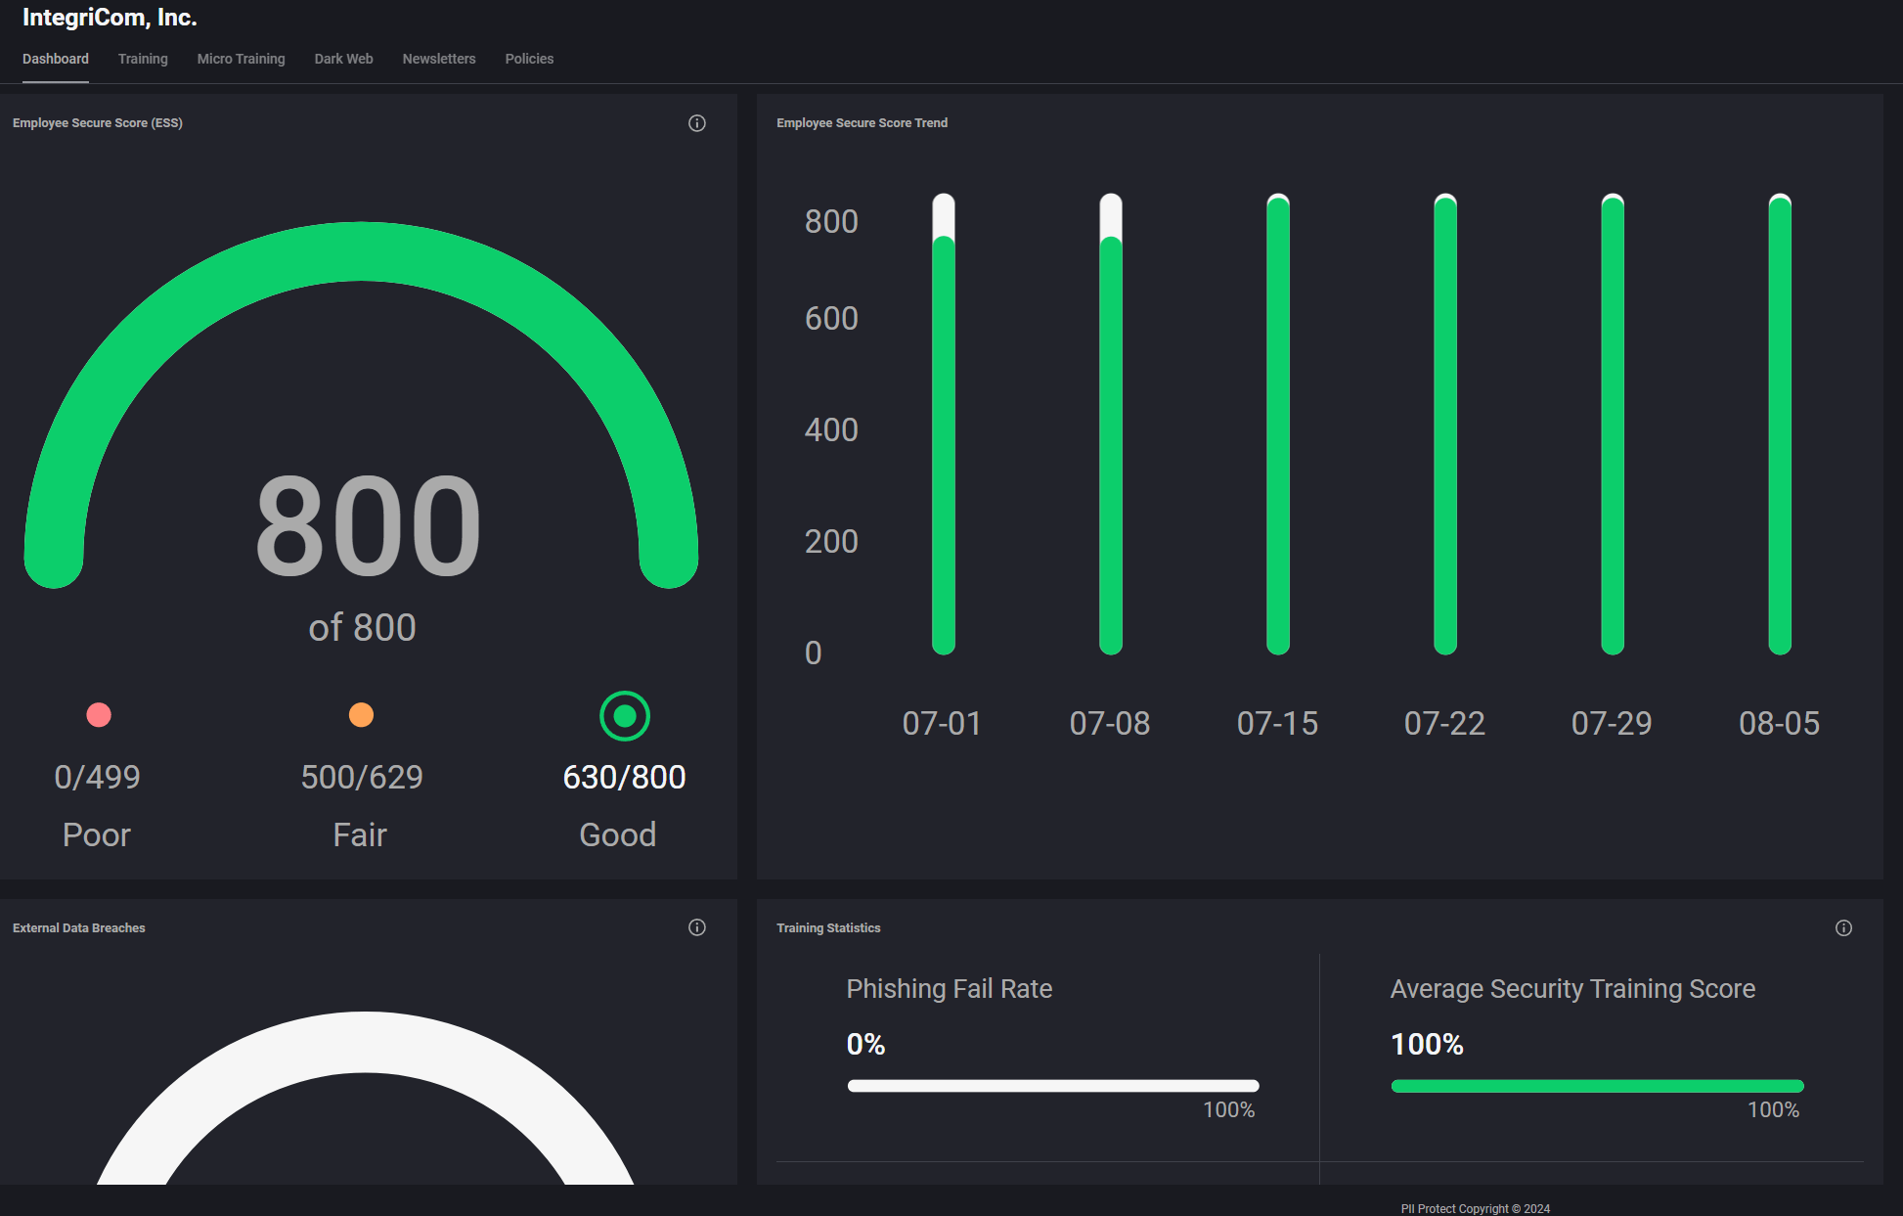The height and width of the screenshot is (1216, 1903).
Task: Go to the Dark Web tab
Action: coord(344,59)
